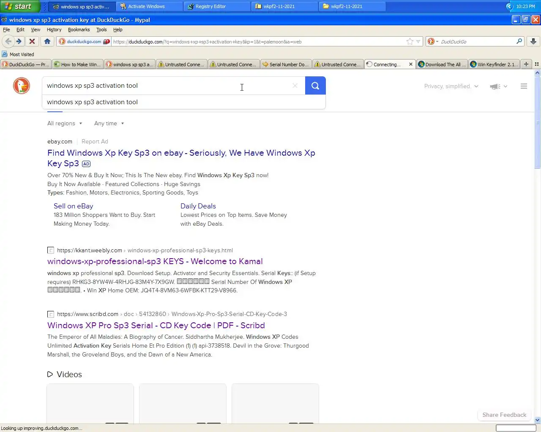The image size is (541, 432).
Task: Open the File menu
Action: click(x=6, y=30)
